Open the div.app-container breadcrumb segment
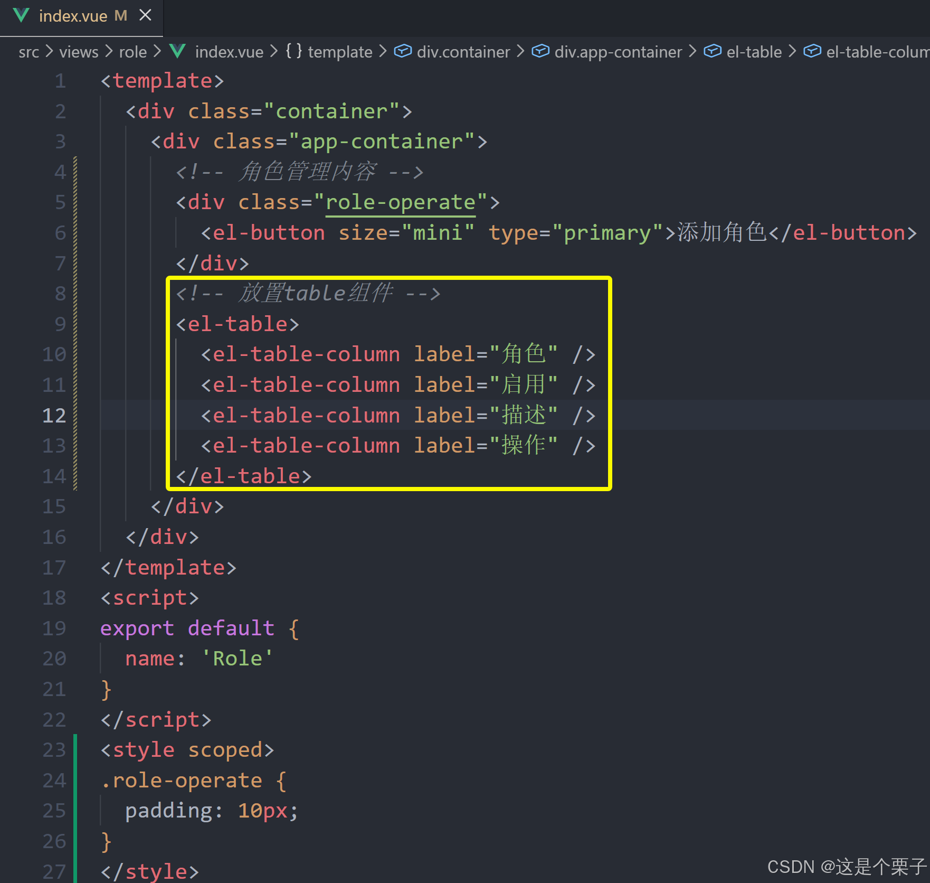930x883 pixels. 618,52
